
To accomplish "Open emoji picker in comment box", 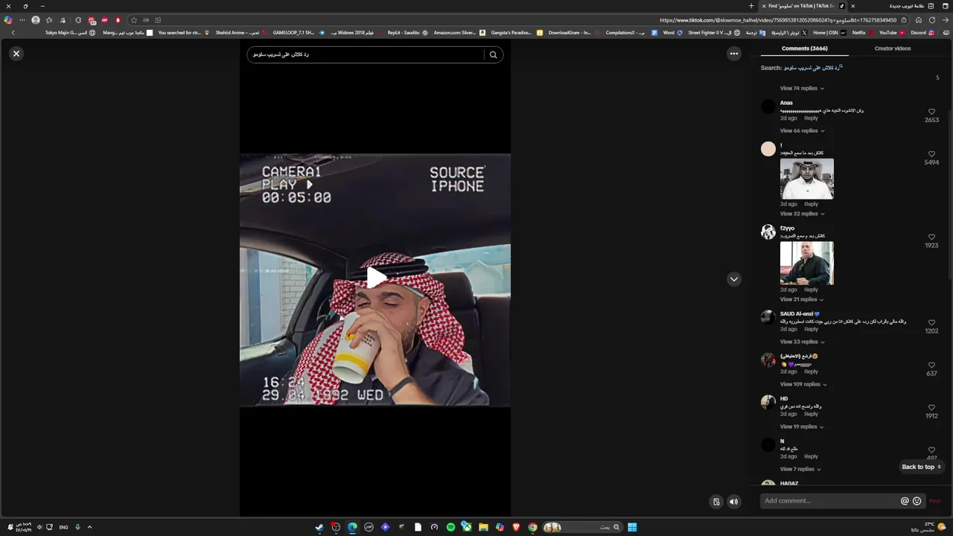I will [x=917, y=501].
